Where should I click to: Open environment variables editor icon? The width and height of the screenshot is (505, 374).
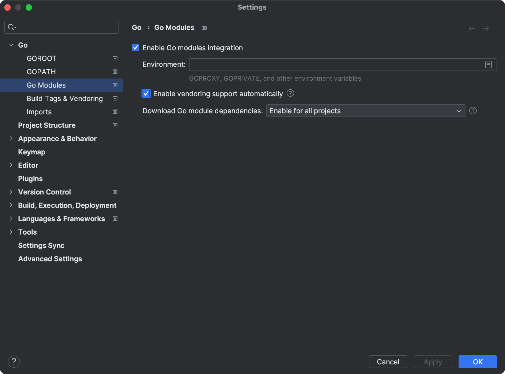coord(488,65)
